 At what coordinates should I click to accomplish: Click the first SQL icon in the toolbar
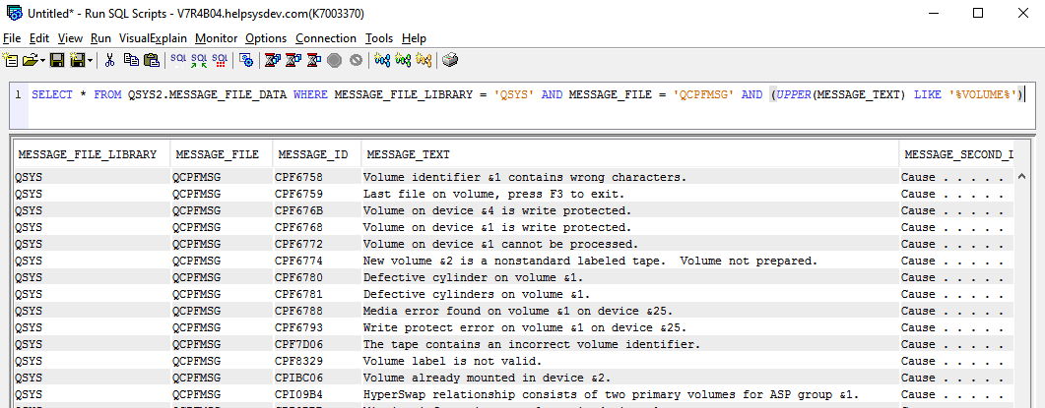click(x=178, y=60)
